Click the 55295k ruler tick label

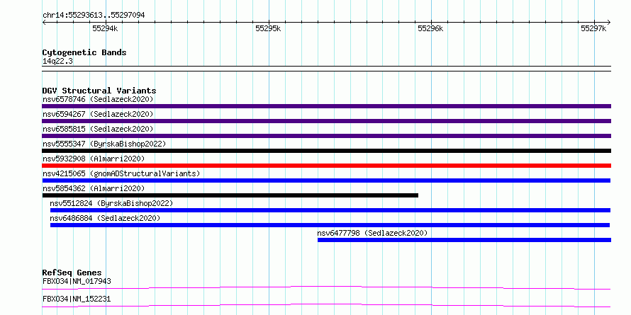pyautogui.click(x=268, y=28)
